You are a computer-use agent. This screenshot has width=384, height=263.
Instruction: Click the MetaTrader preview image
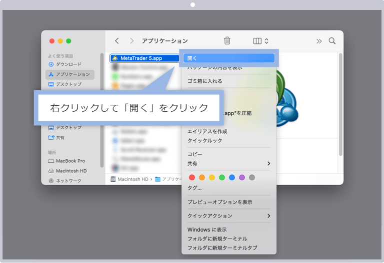tap(287, 99)
